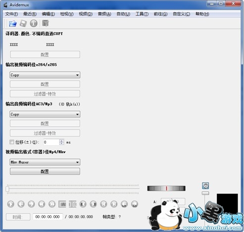244x232 pixels.
Task: Open the Mkv Muxer format dropdown
Action: (45, 162)
